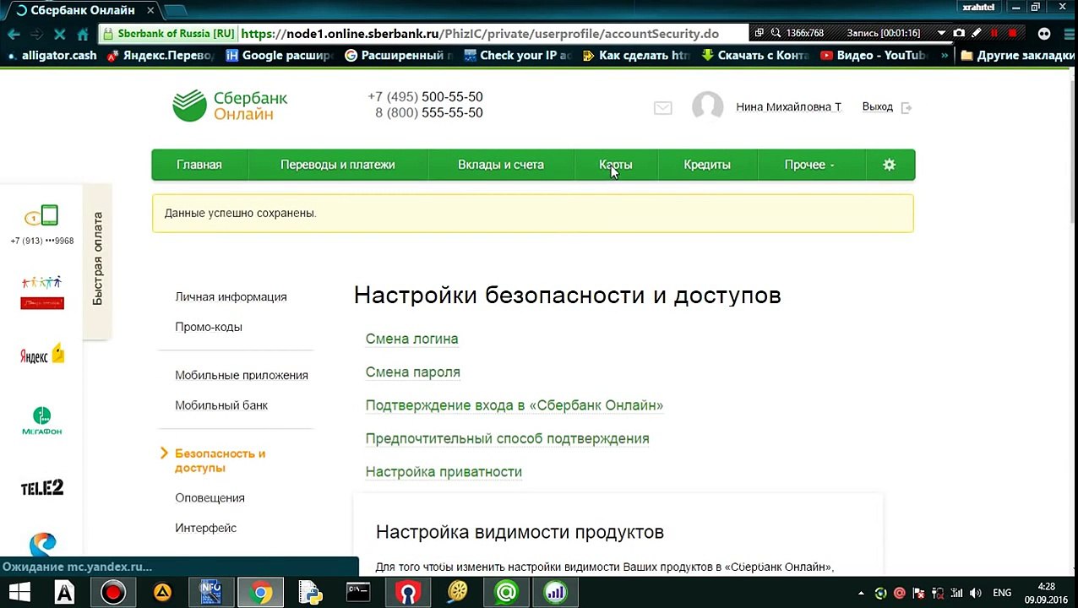Stop page loading with X button
The image size is (1078, 608).
59,34
